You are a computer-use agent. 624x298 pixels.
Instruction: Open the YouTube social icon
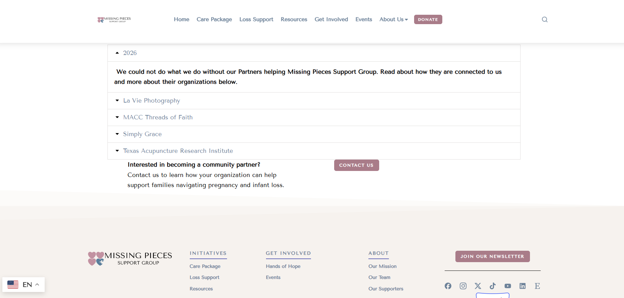pyautogui.click(x=507, y=286)
